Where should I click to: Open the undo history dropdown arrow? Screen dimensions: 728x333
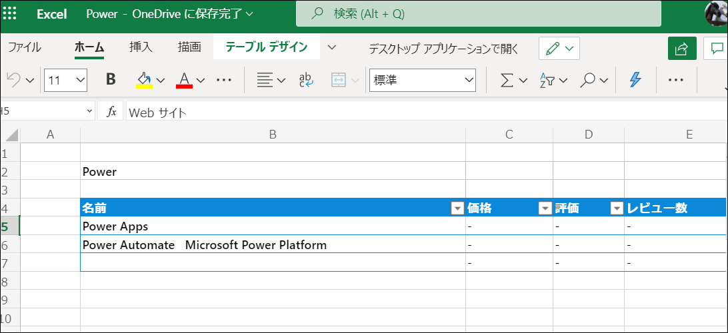tap(30, 80)
